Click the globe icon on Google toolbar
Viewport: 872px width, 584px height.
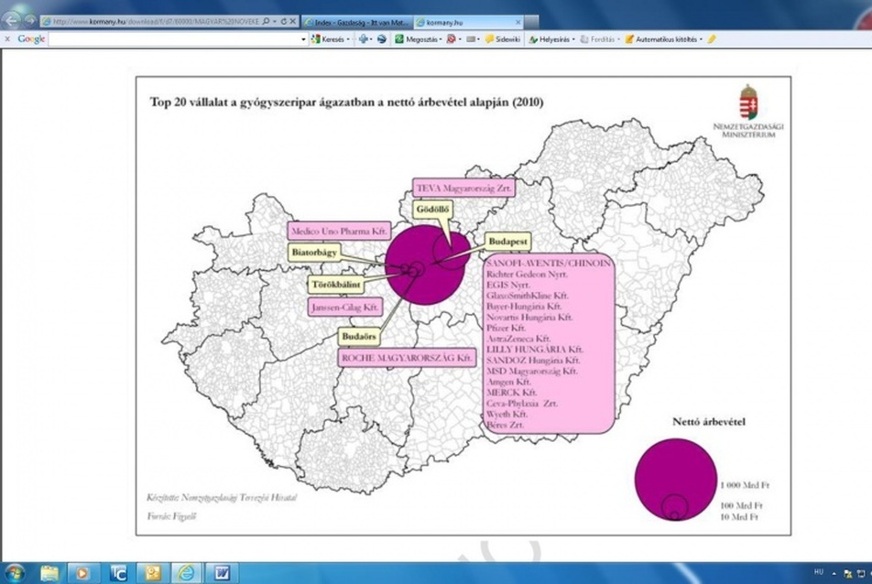tap(381, 38)
